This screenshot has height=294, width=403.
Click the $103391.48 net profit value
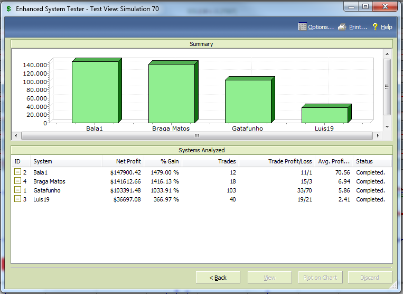(126, 190)
